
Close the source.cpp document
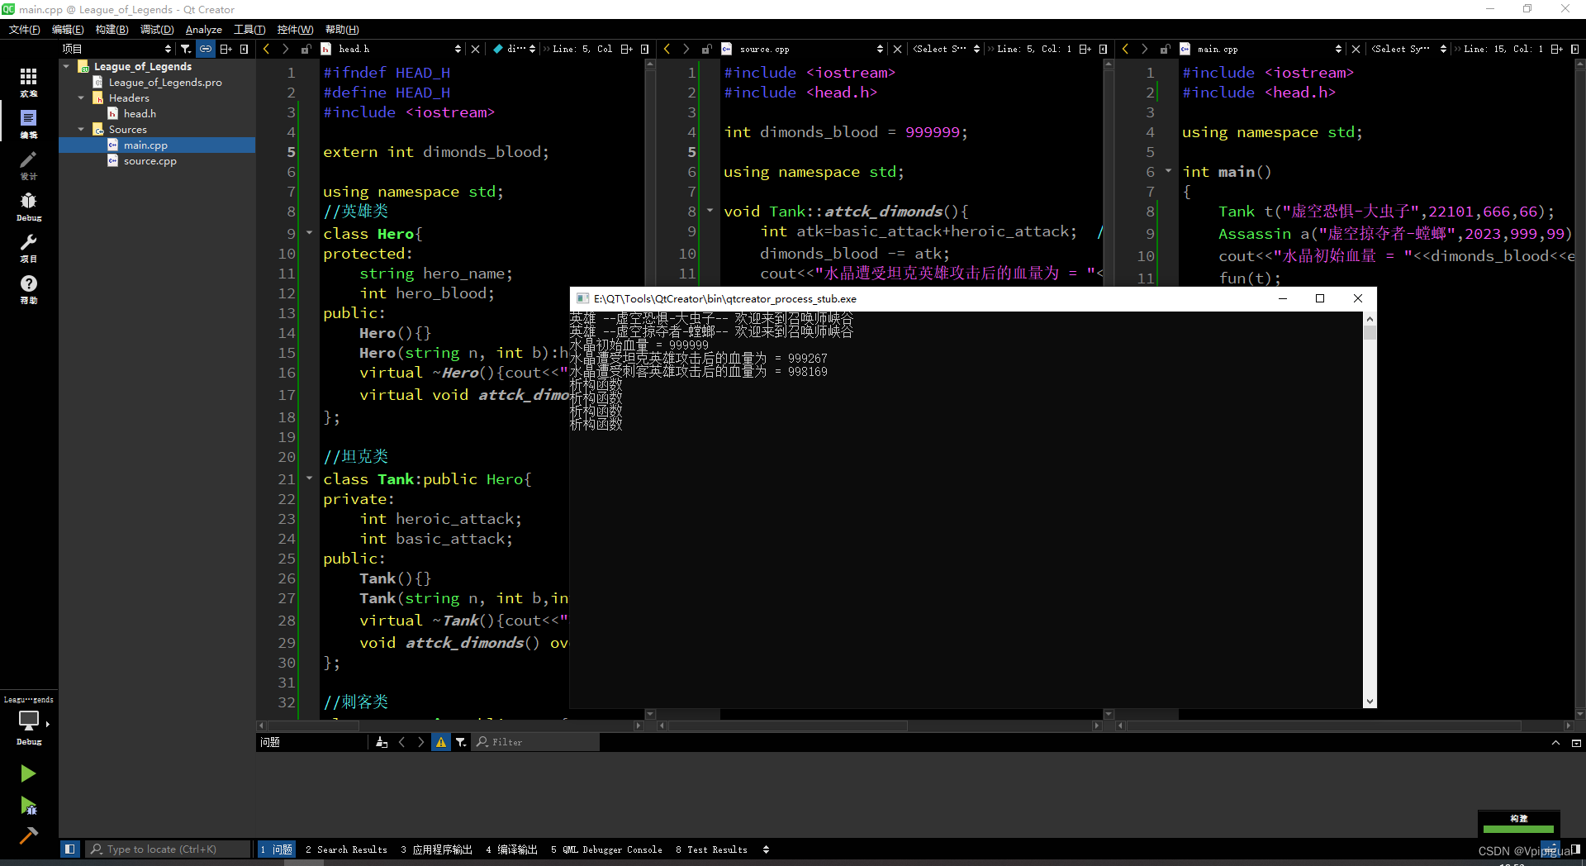pos(897,49)
